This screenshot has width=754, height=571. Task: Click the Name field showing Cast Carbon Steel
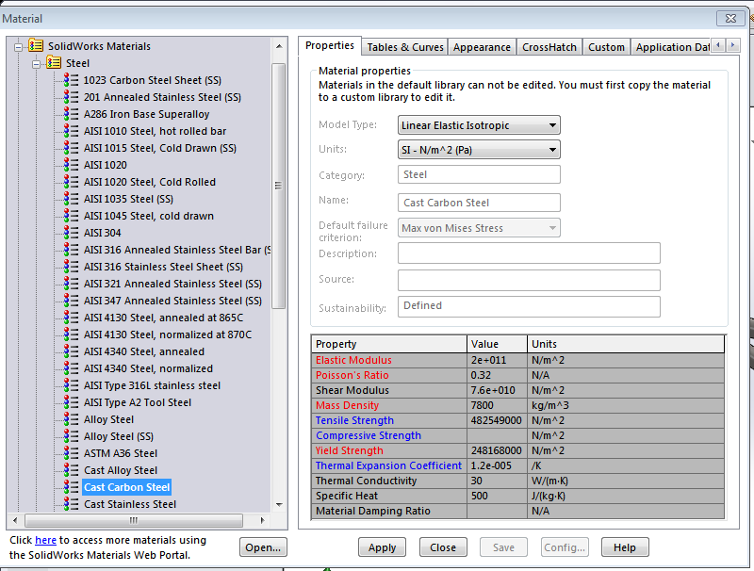(x=479, y=203)
